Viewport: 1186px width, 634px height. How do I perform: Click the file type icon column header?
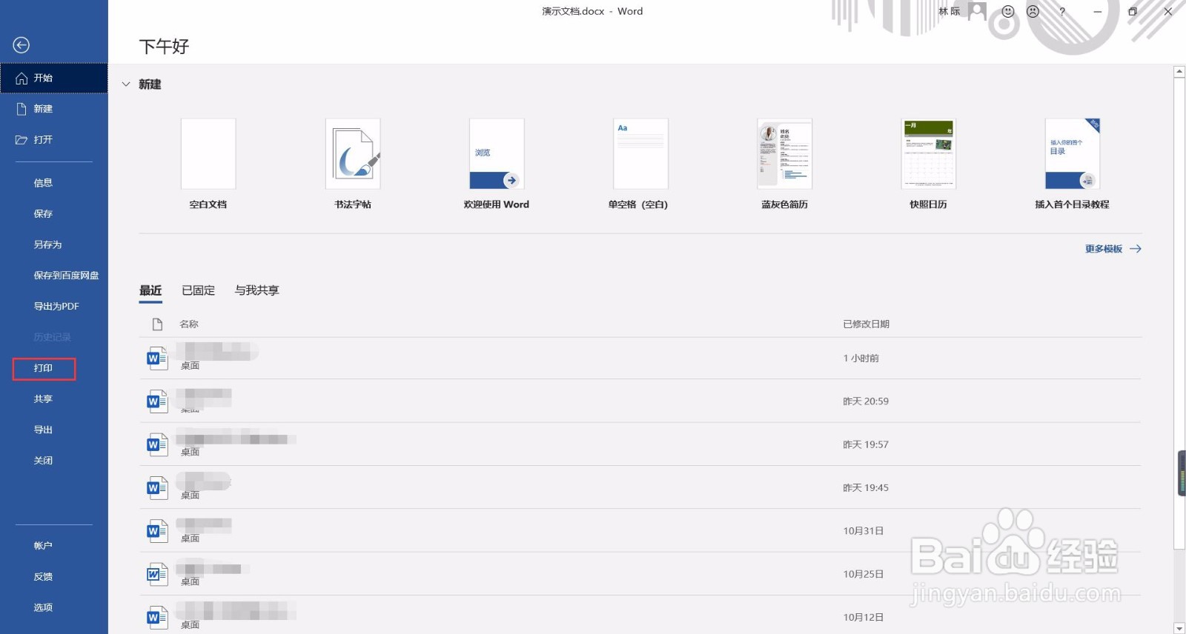point(157,324)
